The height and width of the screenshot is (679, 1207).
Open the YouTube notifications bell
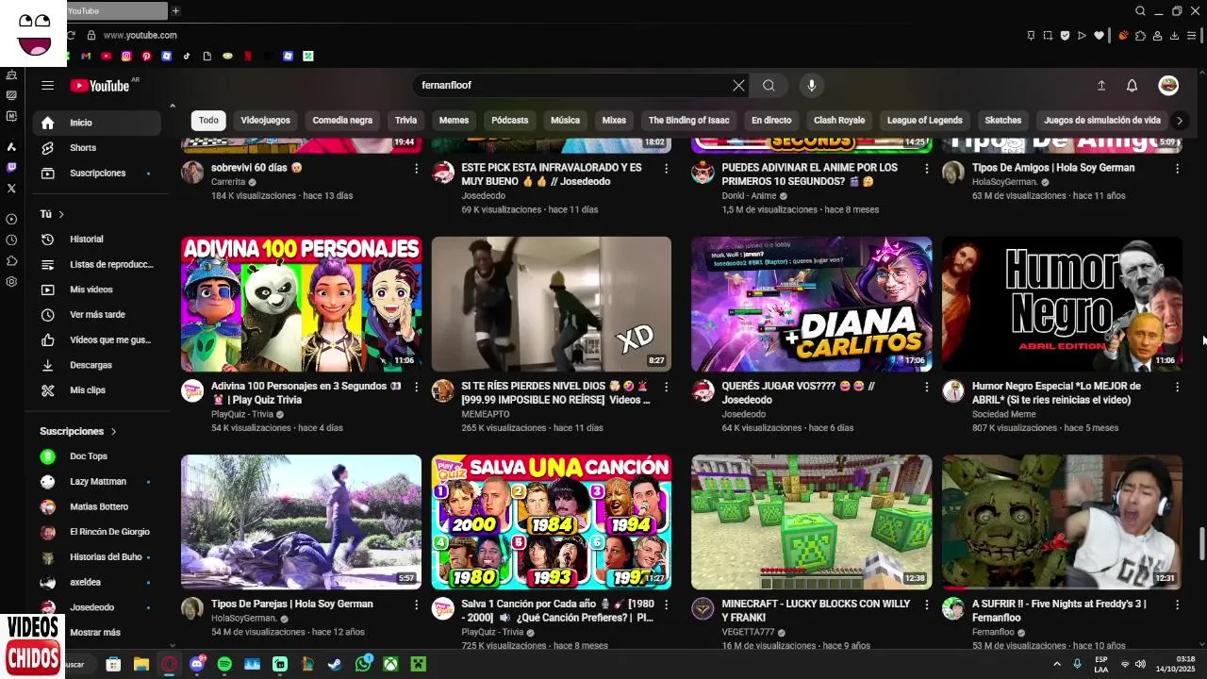tap(1132, 85)
